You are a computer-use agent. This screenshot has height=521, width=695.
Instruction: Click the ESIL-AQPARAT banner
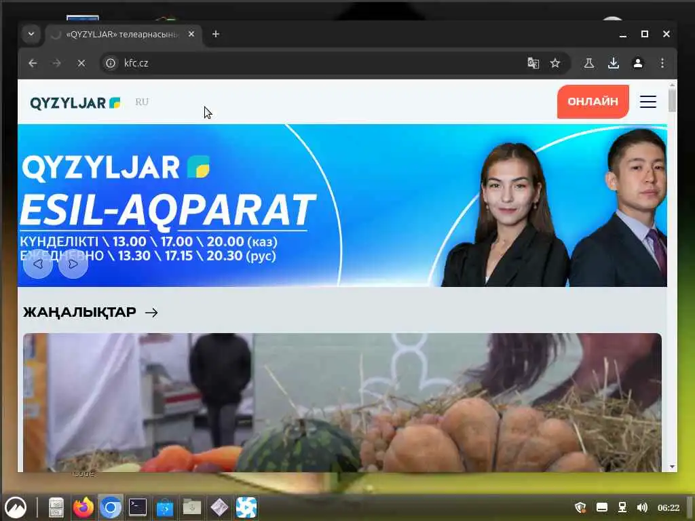click(342, 205)
